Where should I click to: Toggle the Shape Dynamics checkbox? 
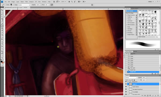[x=127, y=15]
